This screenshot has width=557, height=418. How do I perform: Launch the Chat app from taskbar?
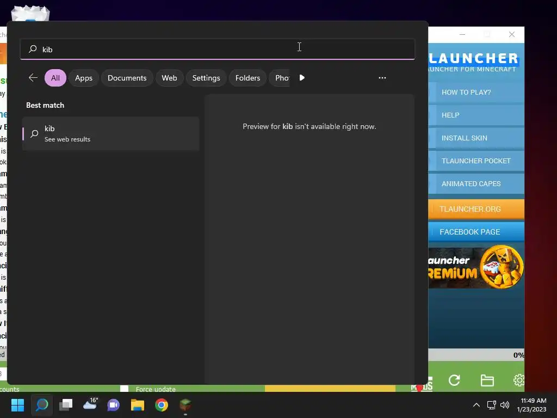[x=114, y=405]
